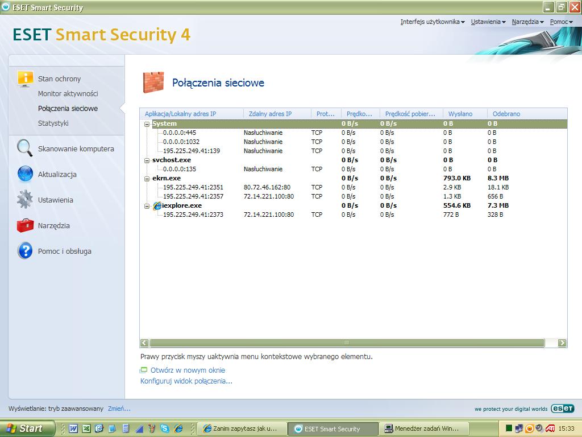
Task: Collapse the svchost.exe tree node
Action: pos(147,160)
